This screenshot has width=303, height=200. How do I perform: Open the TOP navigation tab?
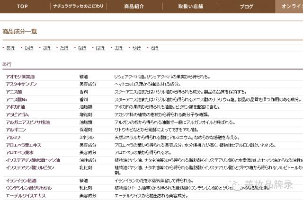click(22, 6)
